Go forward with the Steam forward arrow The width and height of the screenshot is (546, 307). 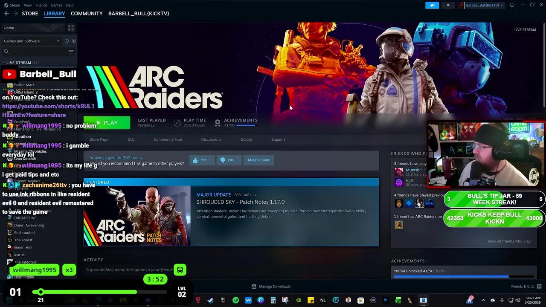point(15,14)
